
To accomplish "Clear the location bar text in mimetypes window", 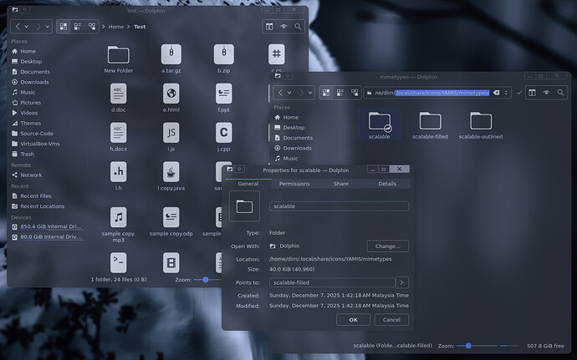I will (x=497, y=92).
